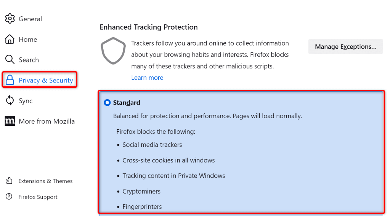
Task: Click the Sync arrows icon
Action: [10, 101]
